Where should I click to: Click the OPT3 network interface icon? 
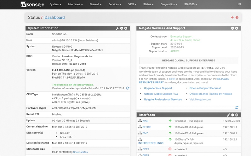point(140,149)
